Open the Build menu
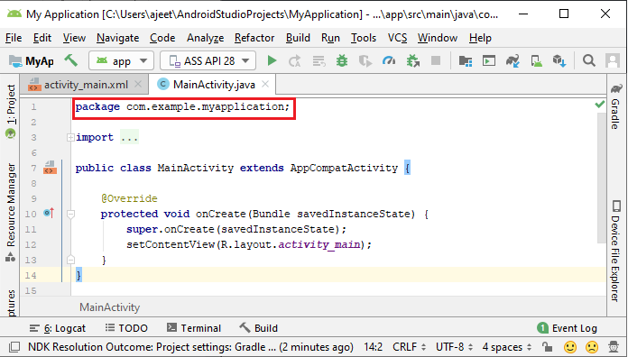This screenshot has width=628, height=357. (x=298, y=38)
